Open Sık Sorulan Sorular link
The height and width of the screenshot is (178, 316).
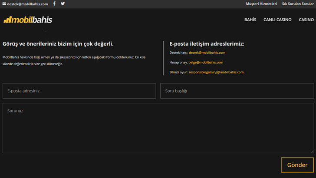[x=298, y=4]
